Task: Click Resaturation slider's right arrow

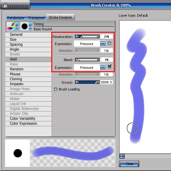Action: pyautogui.click(x=98, y=37)
